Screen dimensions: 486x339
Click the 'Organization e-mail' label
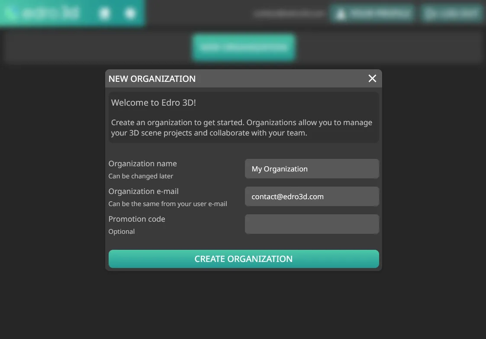(x=144, y=191)
